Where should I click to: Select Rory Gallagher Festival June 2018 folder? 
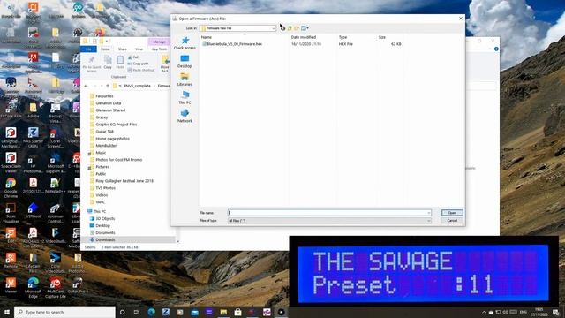click(124, 181)
